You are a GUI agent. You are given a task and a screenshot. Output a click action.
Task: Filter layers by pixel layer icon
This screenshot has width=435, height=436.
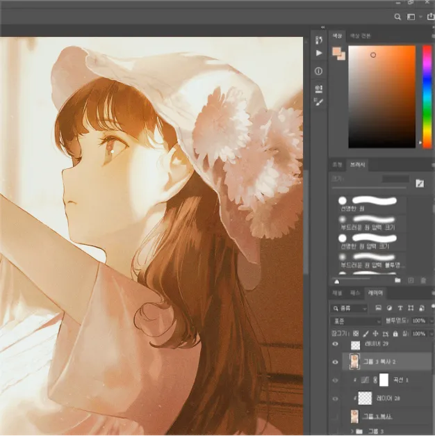pos(378,308)
